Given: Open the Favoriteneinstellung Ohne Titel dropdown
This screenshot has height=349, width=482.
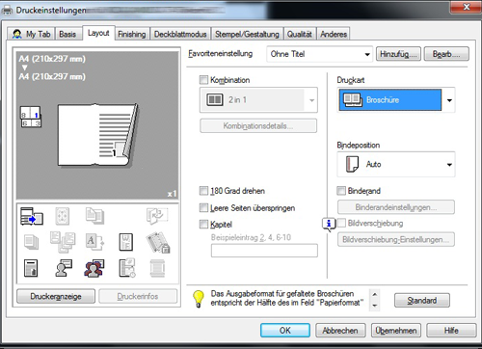Looking at the screenshot, I should (319, 54).
